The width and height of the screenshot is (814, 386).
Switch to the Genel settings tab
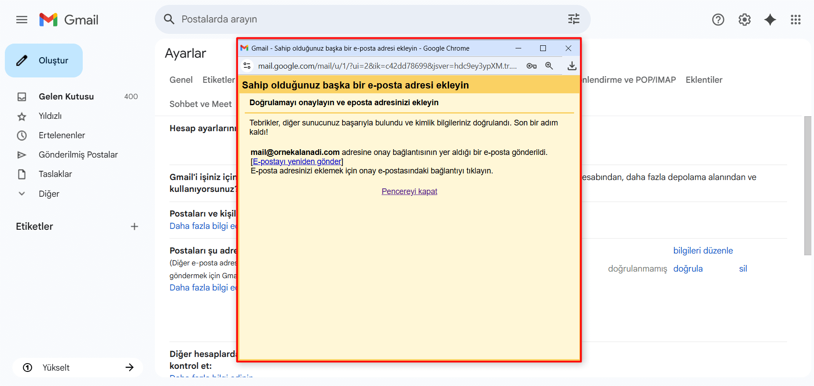click(181, 80)
